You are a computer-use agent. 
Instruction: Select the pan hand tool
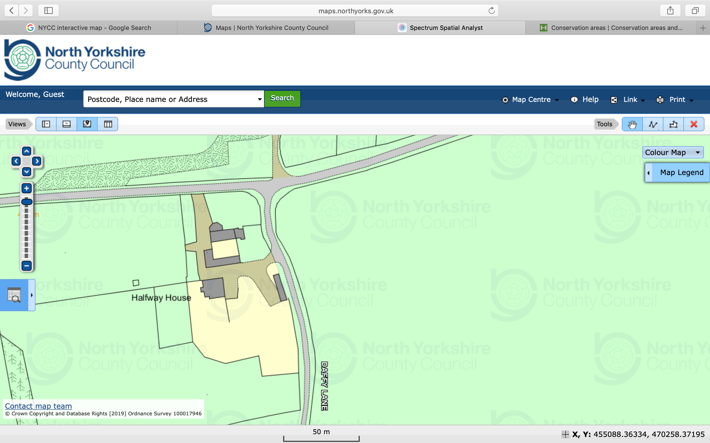tap(632, 124)
